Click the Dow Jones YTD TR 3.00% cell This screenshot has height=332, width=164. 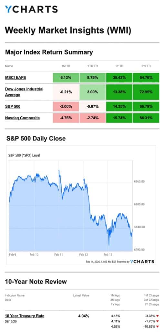(93, 92)
